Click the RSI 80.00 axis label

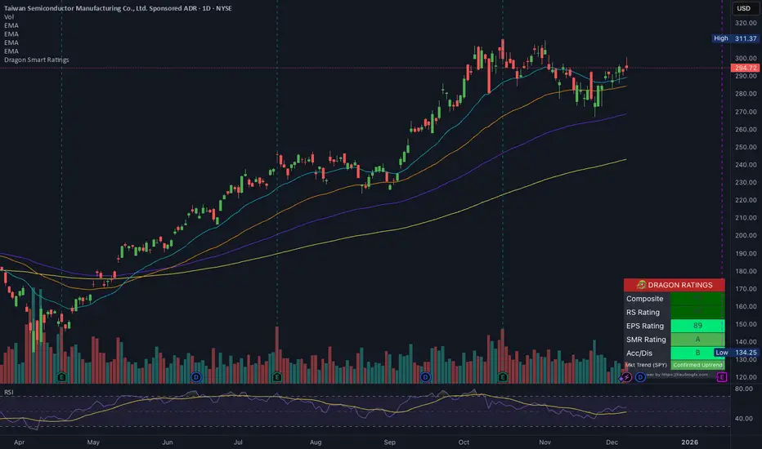point(744,389)
